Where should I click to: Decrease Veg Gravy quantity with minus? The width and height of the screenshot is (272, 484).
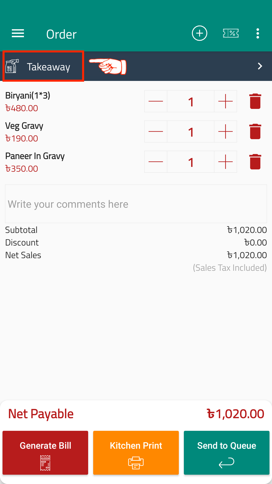pyautogui.click(x=156, y=131)
